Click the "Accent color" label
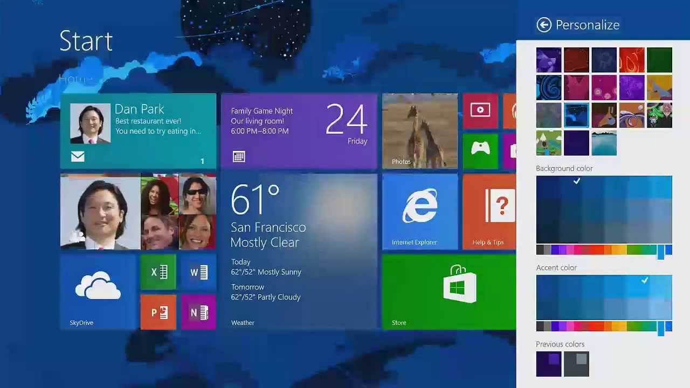Image resolution: width=690 pixels, height=388 pixels. pyautogui.click(x=556, y=267)
